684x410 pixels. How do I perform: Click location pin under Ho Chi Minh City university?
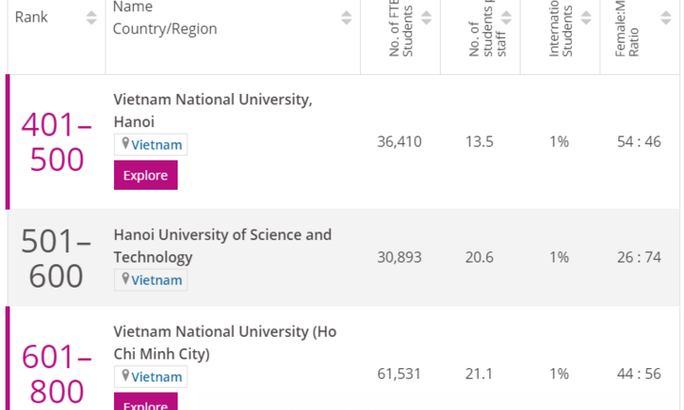(124, 376)
